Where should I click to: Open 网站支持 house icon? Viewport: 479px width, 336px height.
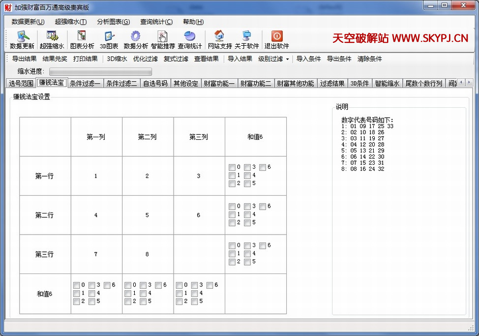coord(219,36)
